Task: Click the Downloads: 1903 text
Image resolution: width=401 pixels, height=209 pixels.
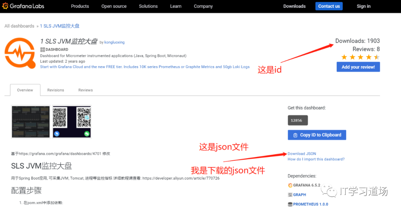Action: point(357,41)
